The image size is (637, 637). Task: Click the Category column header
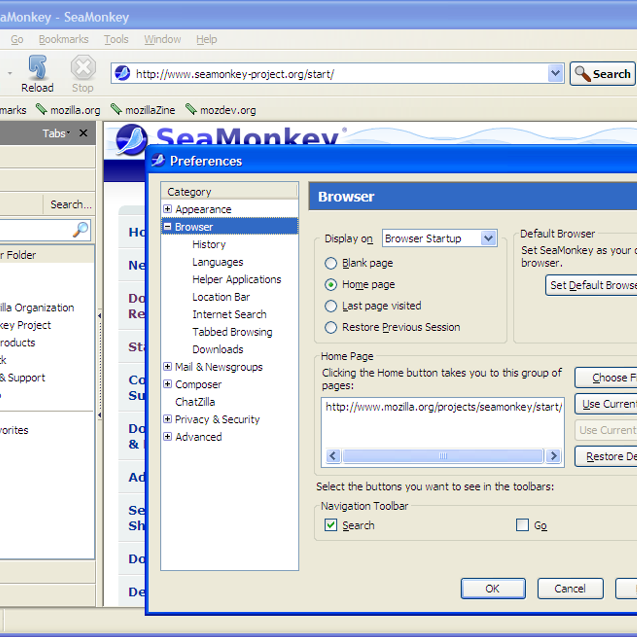coord(229,191)
